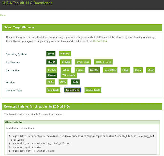
Task: Choose Windows as the operating system
Action: pos(65,54)
